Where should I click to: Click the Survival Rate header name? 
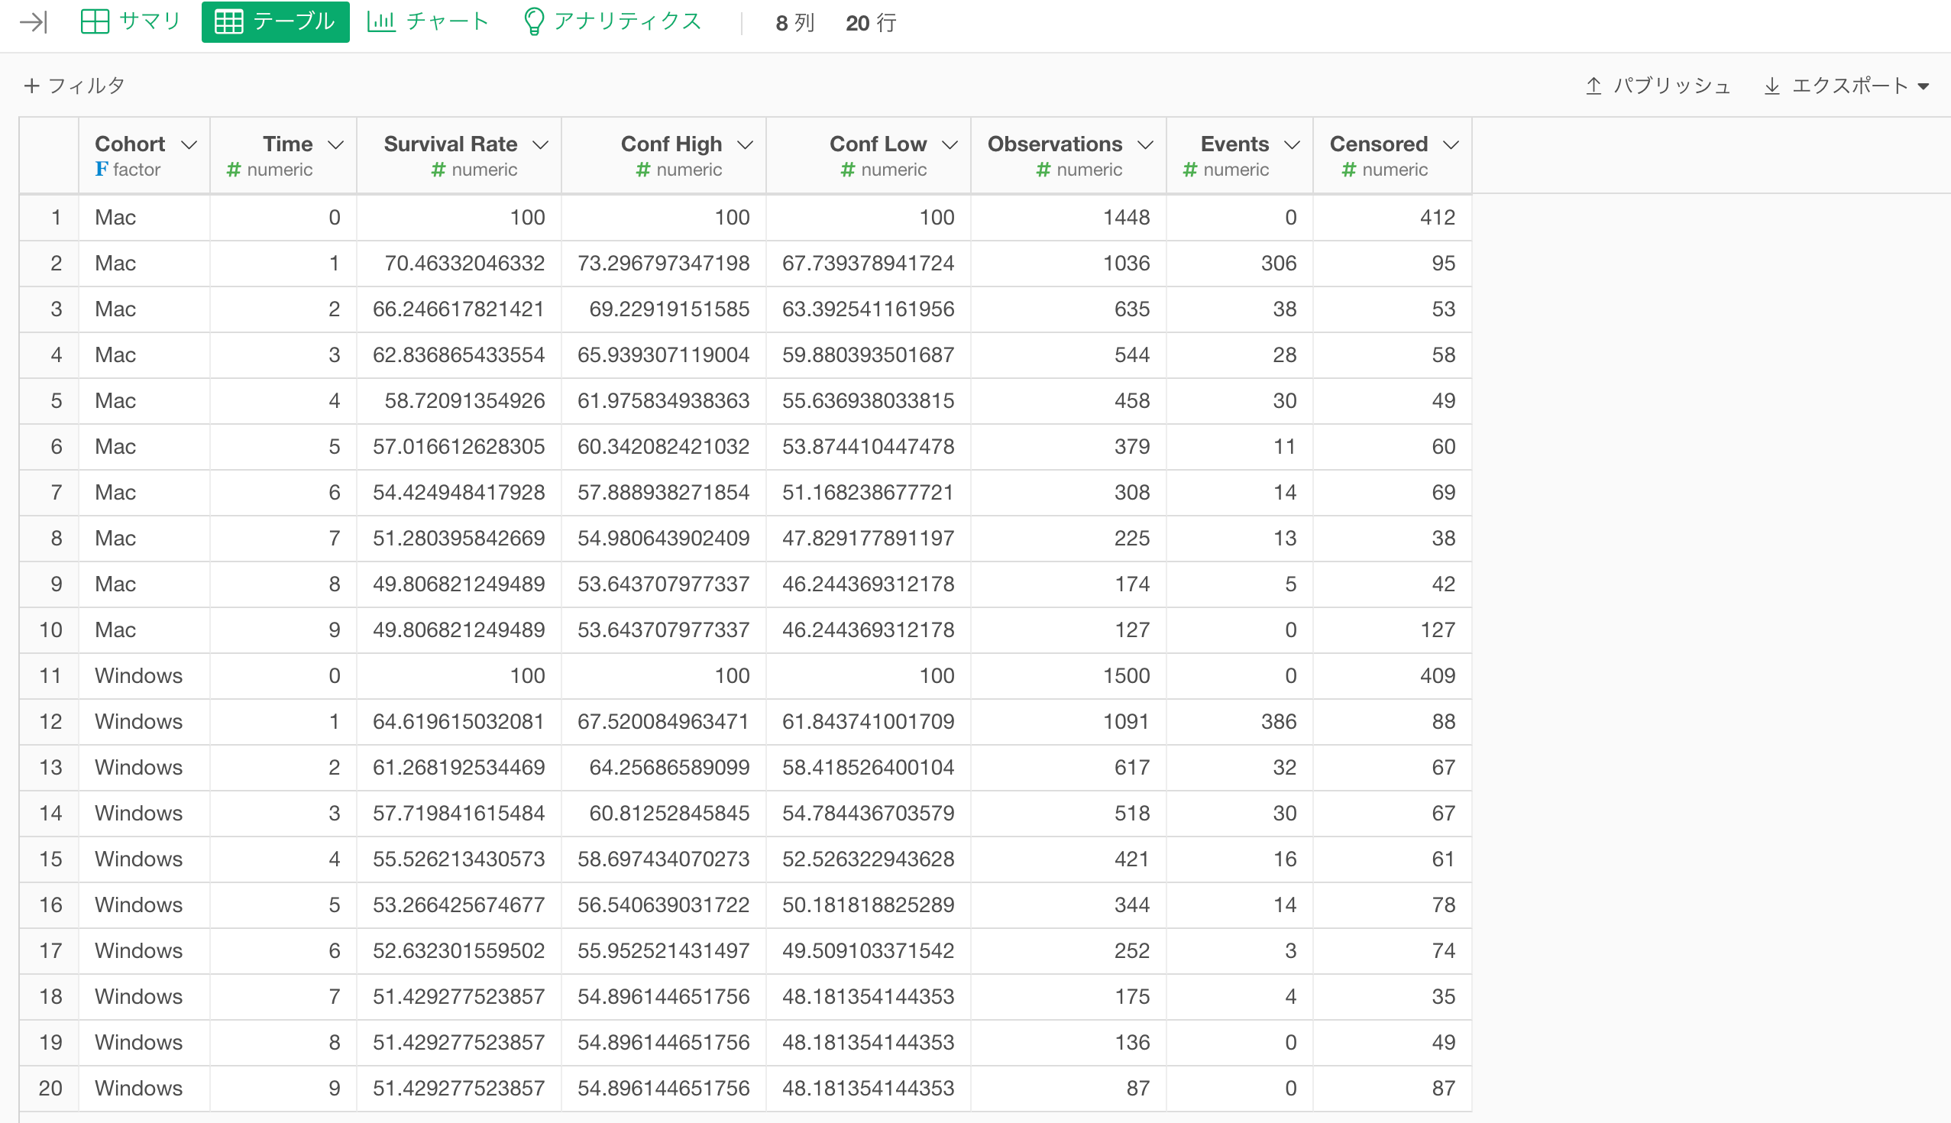pyautogui.click(x=451, y=144)
